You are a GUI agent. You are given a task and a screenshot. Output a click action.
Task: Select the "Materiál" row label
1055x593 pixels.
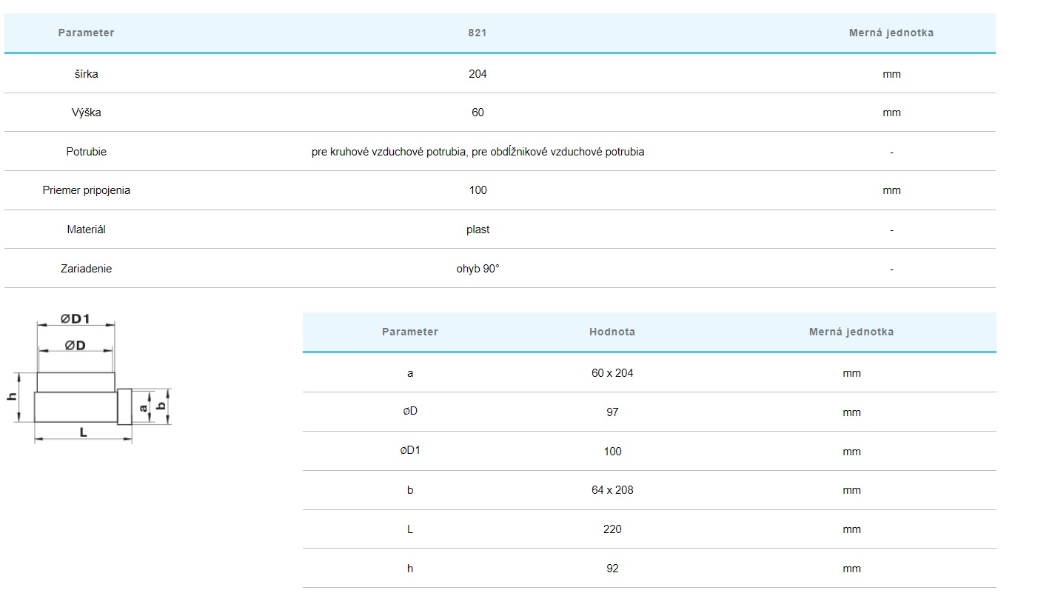click(x=86, y=230)
